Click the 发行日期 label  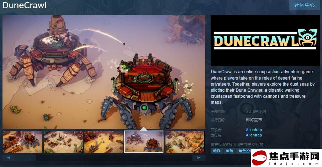click(218, 120)
